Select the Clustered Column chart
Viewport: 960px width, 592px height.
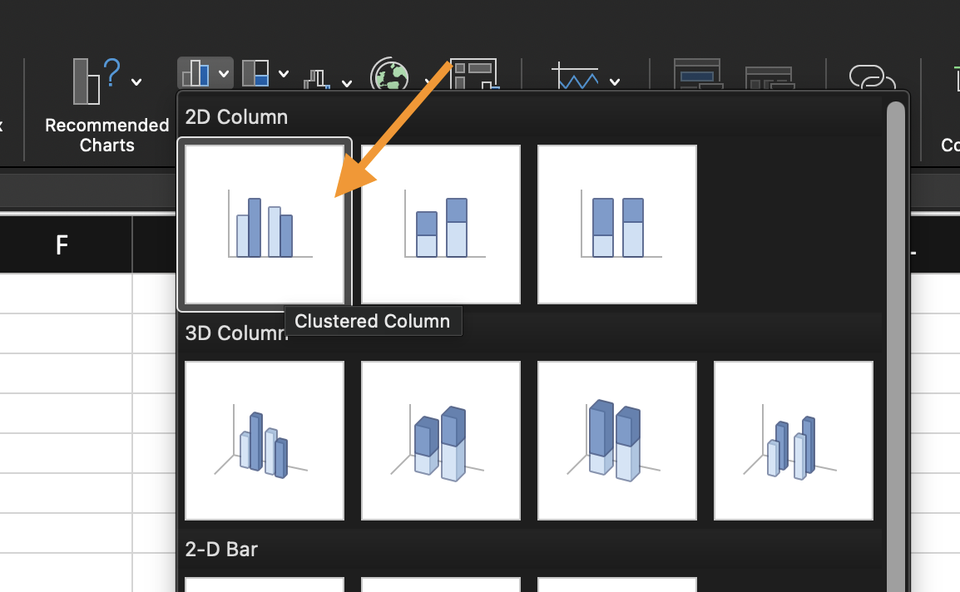click(265, 224)
